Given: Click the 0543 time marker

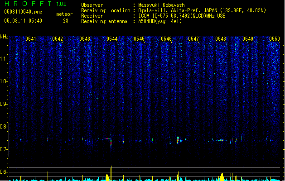Looking at the screenshot, I should click(85, 39).
